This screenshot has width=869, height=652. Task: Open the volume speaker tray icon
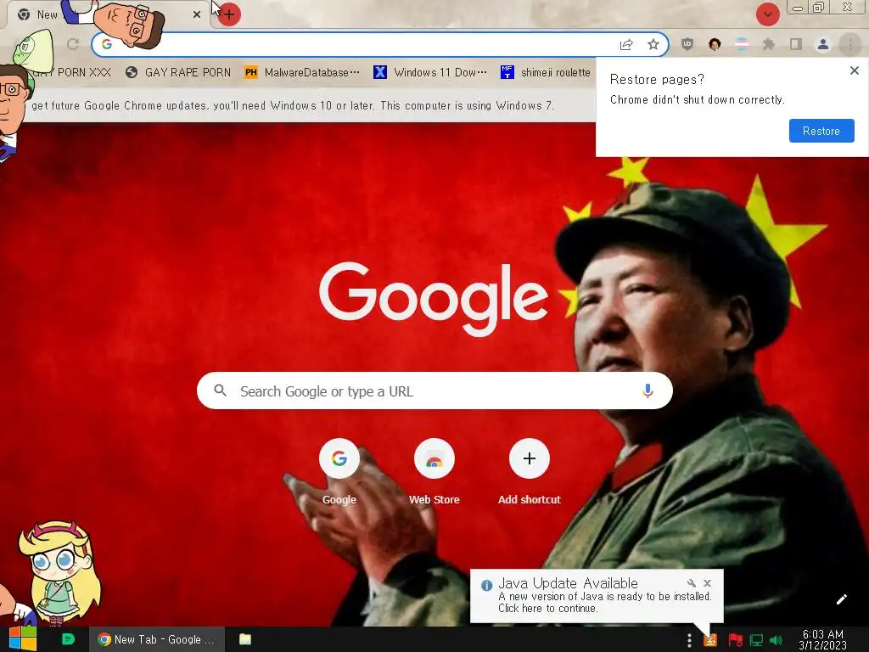[776, 640]
